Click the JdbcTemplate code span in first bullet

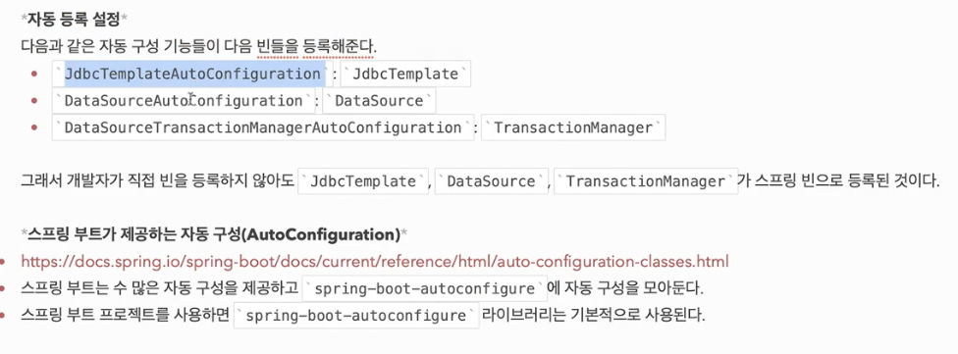[x=405, y=74]
